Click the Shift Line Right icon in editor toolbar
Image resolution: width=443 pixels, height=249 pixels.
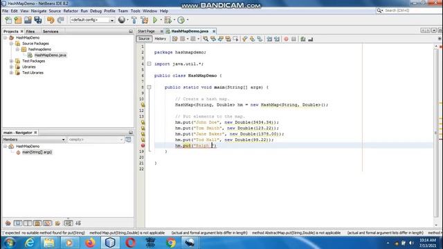click(277, 39)
